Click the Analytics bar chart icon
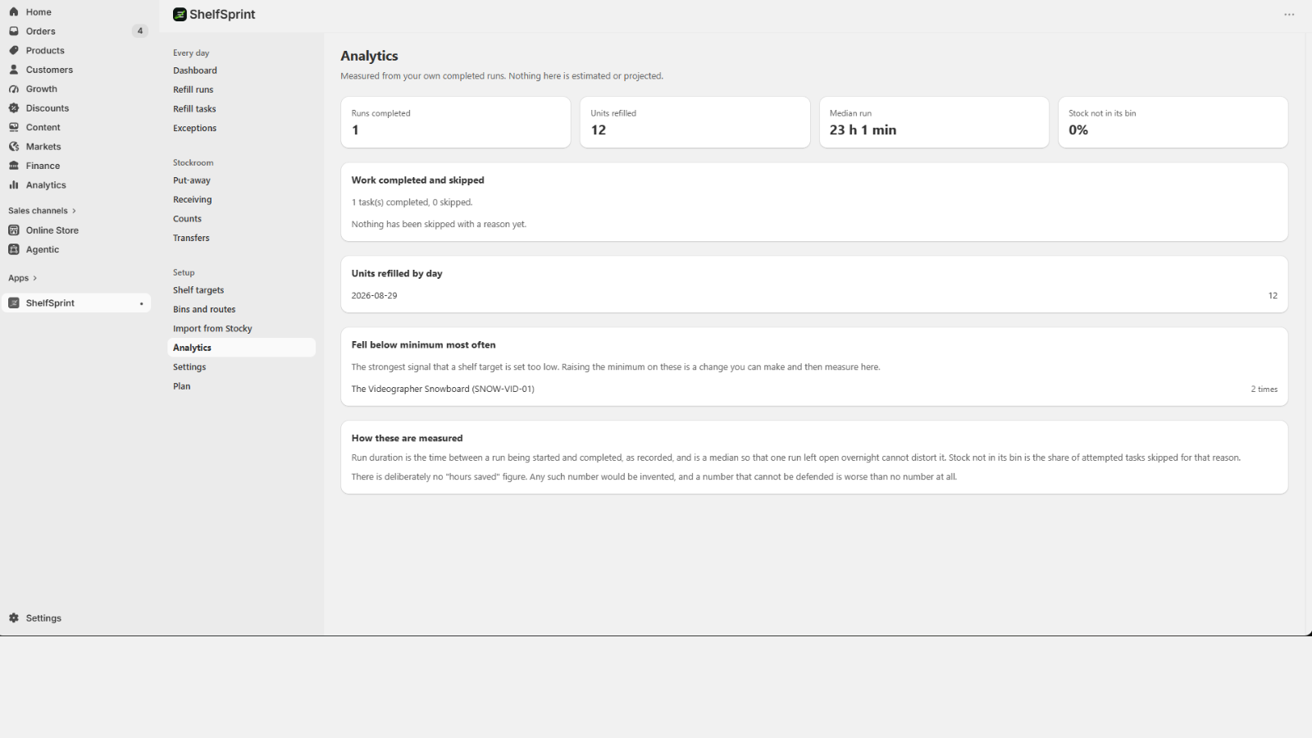Screen dimensions: 1312x738 (x=14, y=185)
